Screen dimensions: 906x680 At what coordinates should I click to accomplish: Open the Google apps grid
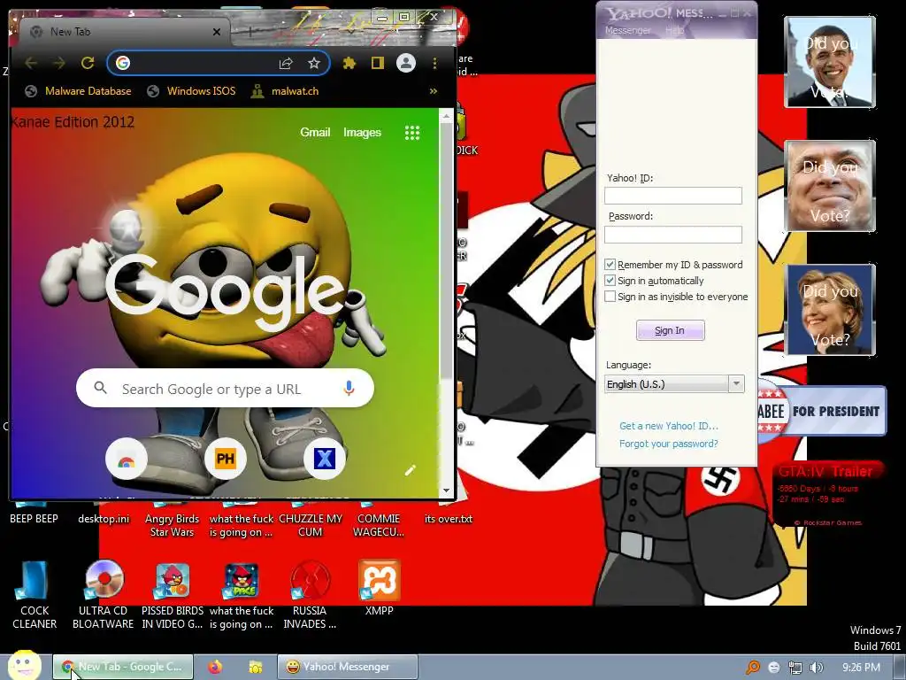click(412, 133)
